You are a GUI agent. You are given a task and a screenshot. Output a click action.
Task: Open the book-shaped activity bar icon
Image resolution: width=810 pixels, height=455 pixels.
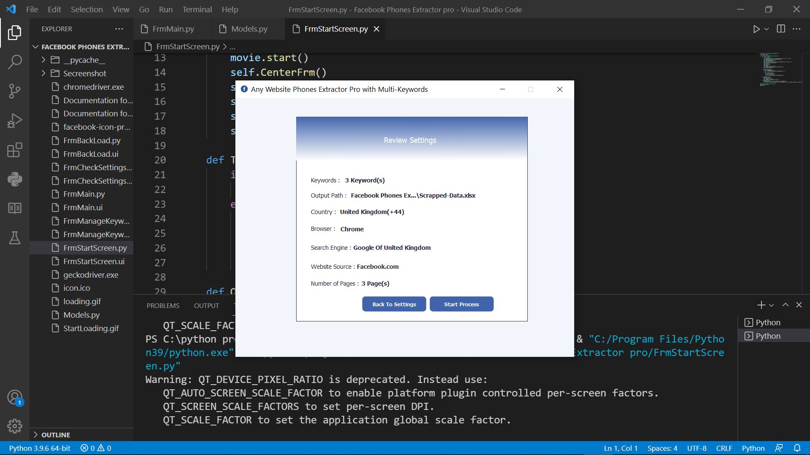pos(15,208)
